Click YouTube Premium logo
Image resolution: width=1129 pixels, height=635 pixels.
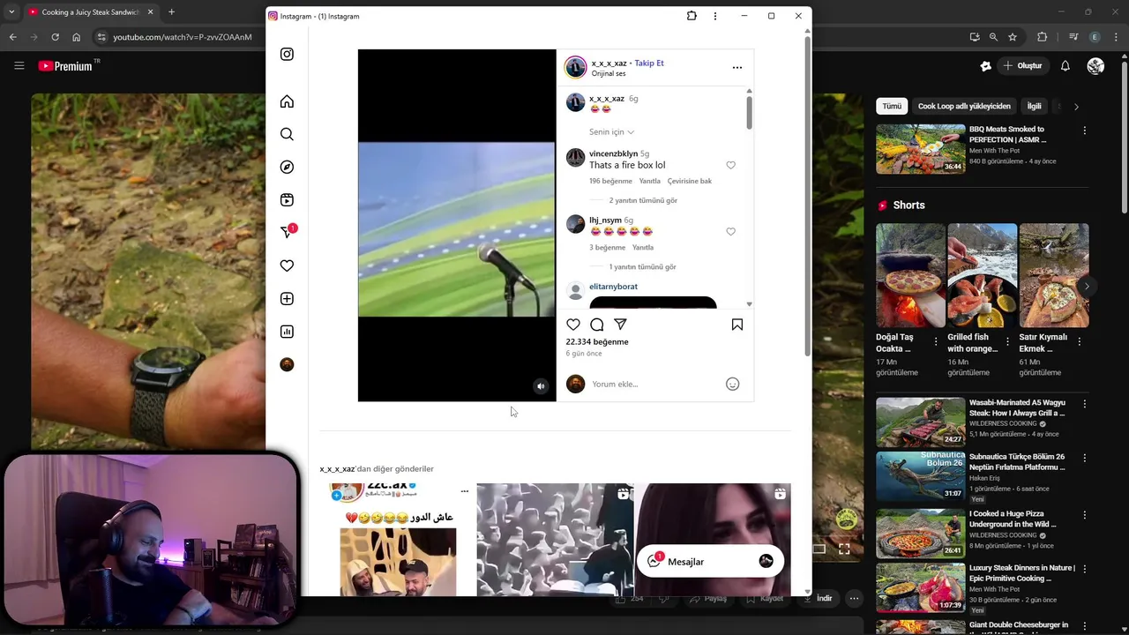[66, 66]
